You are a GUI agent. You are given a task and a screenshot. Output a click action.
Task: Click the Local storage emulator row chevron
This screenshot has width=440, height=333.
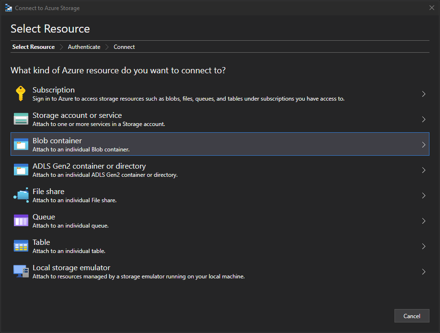coord(424,272)
